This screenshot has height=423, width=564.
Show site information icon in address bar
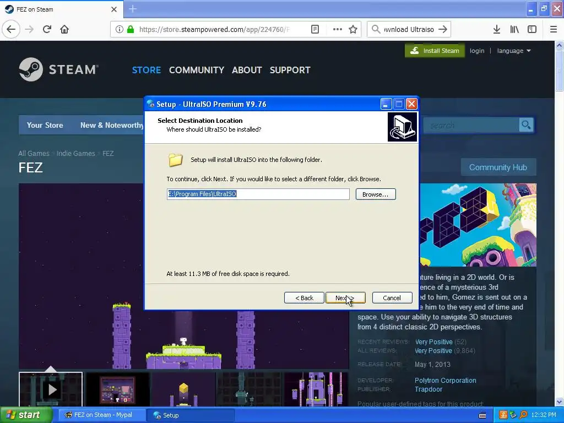120,29
